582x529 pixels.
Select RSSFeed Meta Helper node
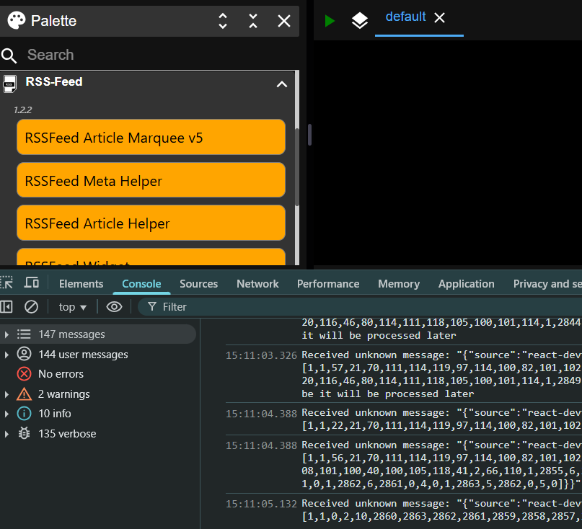[151, 180]
